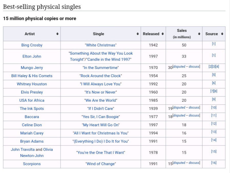Sort by Released year arrows
This screenshot has width=230, height=173.
pos(163,34)
